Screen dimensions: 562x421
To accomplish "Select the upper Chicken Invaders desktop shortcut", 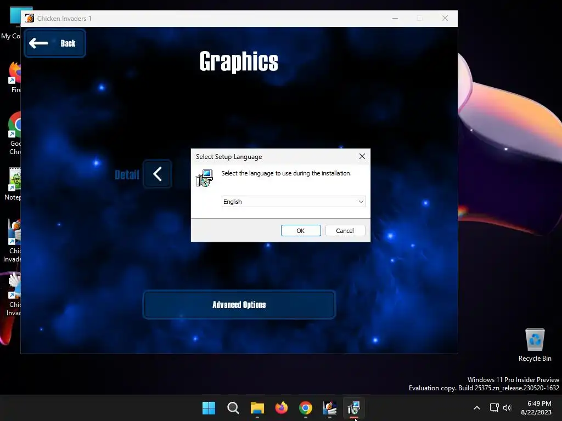I will click(12, 241).
